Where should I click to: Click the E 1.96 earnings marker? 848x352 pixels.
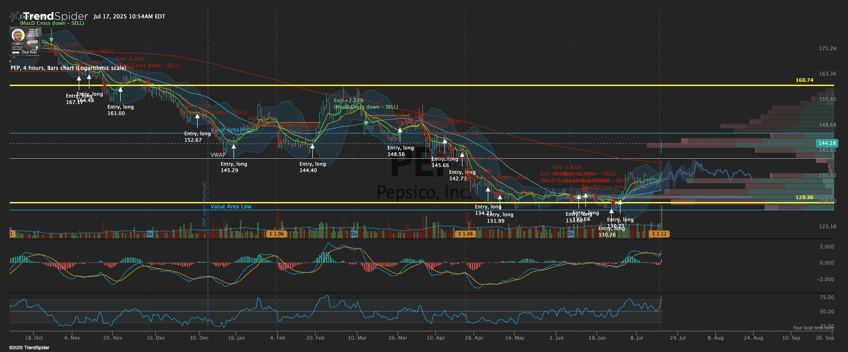(x=276, y=234)
